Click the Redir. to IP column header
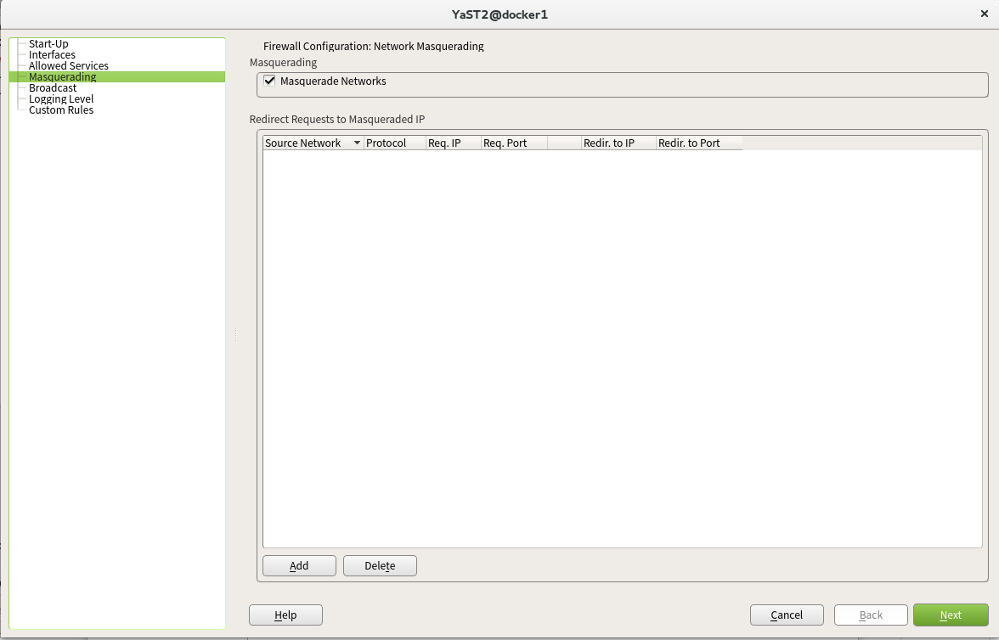 pyautogui.click(x=618, y=143)
